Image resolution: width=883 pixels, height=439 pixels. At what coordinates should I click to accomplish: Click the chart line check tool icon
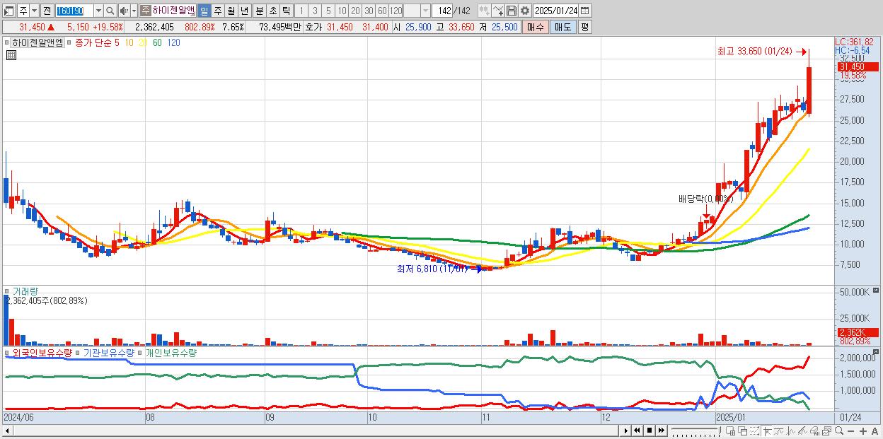coord(498,11)
